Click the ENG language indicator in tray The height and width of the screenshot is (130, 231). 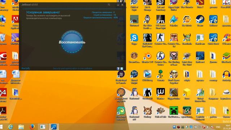point(218,127)
